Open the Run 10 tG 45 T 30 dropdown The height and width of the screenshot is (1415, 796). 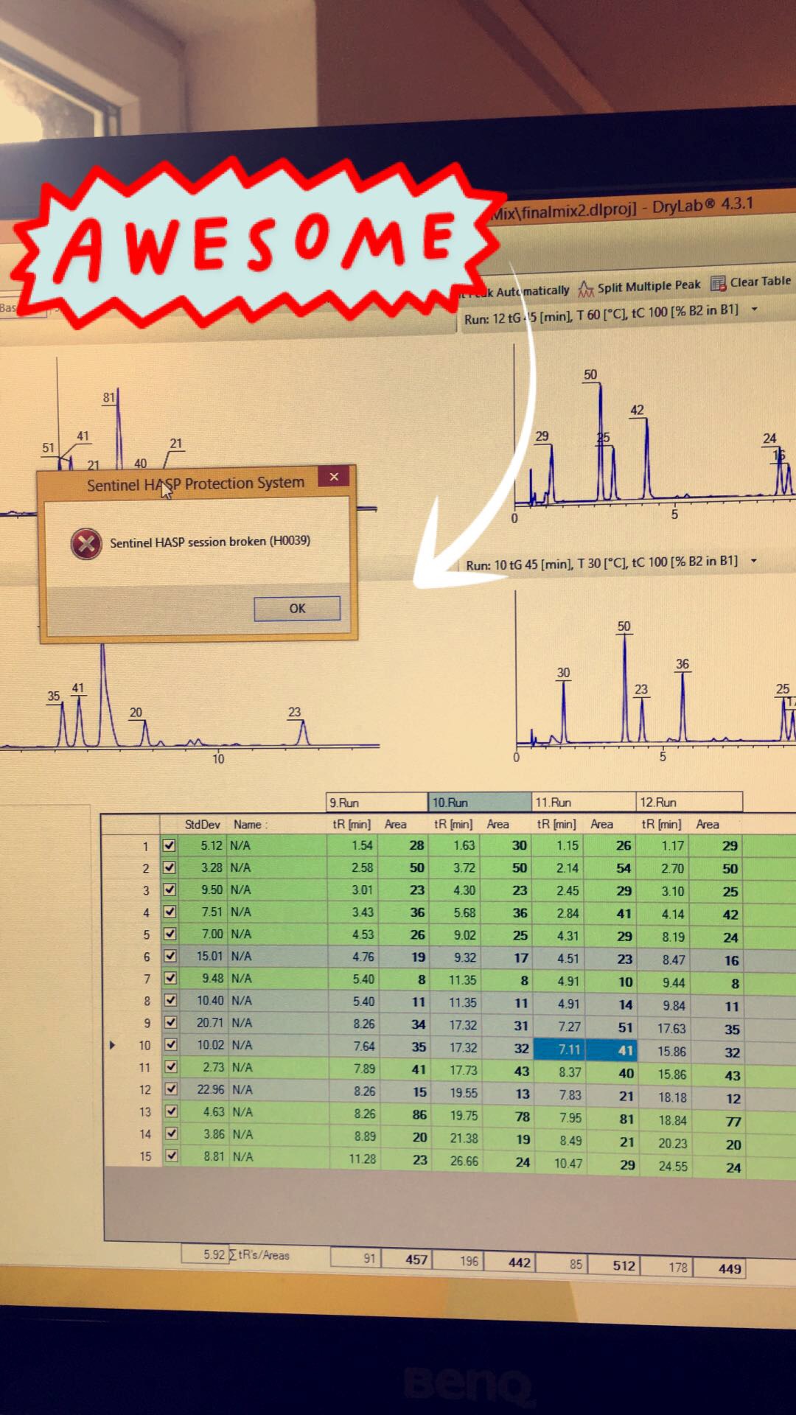tap(754, 561)
